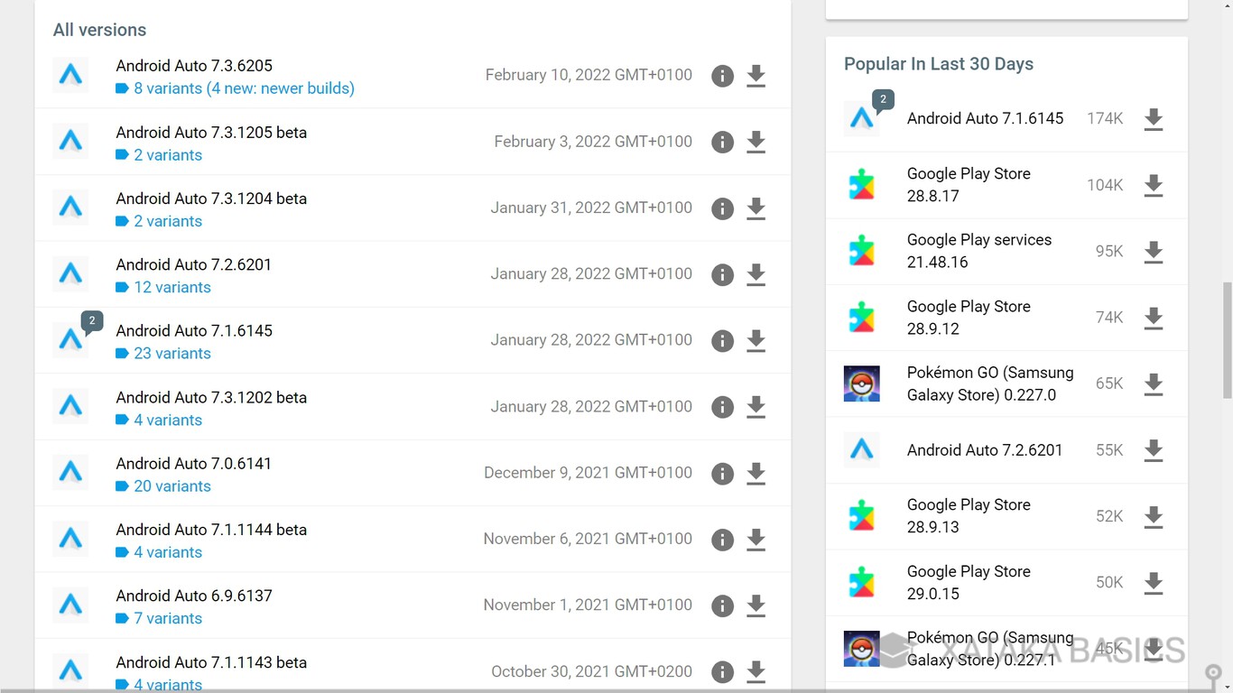Screen dimensions: 1233x693
Task: Open Android Auto 7.2.6201 in popular sidebar
Action: tap(984, 450)
